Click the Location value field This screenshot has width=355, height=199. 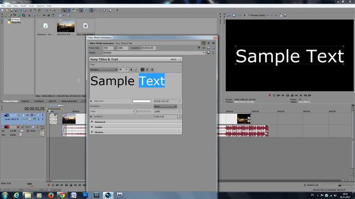tap(165, 117)
